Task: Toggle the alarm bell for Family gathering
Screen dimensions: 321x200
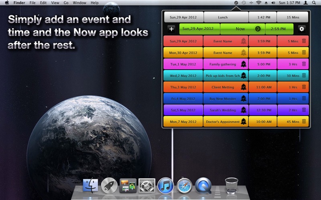Action: [x=243, y=64]
